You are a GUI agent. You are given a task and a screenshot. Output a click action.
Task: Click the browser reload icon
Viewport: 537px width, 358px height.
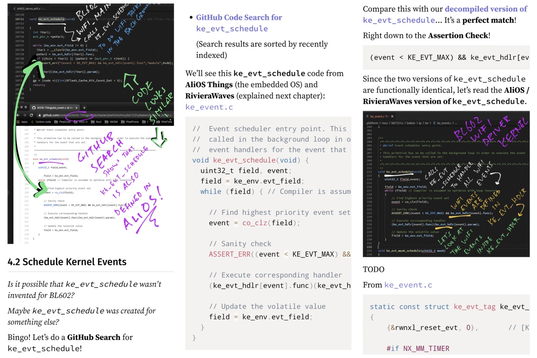tap(31, 115)
